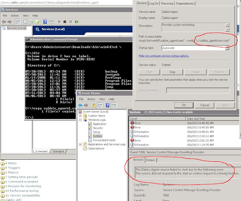Click Cancel button in properties dialog
The height and width of the screenshot is (201, 241).
point(204,105)
